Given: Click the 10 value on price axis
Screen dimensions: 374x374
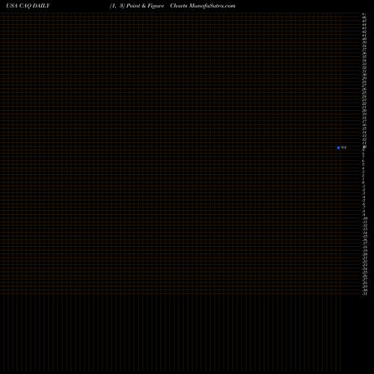Looking at the screenshot, I should (364, 147).
